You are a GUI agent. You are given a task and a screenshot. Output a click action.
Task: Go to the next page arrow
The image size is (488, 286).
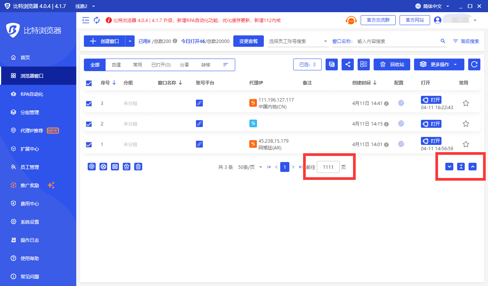click(x=293, y=167)
